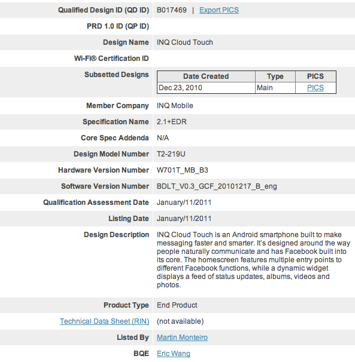The image size is (355, 362).
Task: Click the Listing Date label
Action: tap(129, 219)
